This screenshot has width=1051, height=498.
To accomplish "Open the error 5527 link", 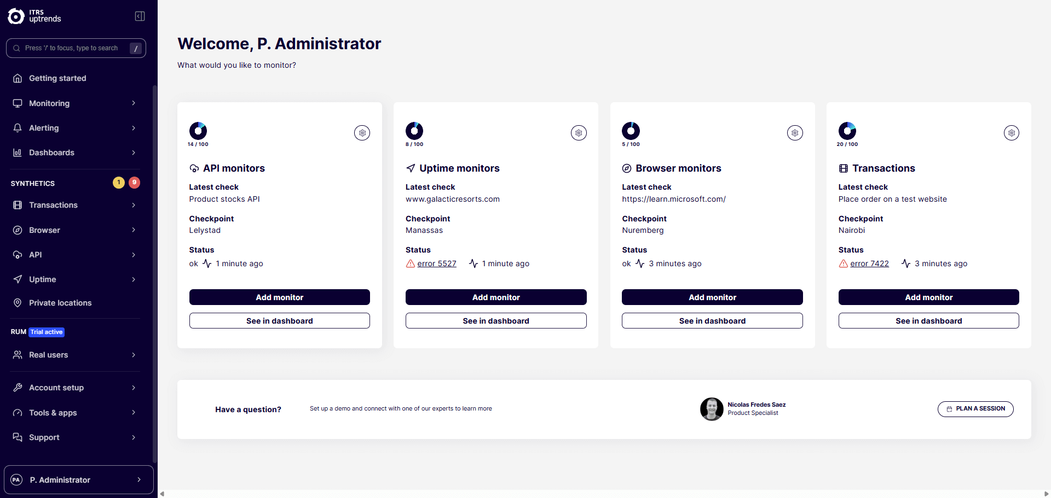I will [436, 263].
